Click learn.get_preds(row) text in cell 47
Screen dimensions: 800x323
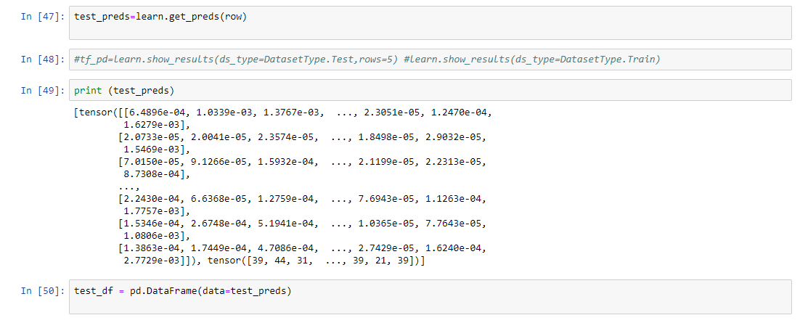click(192, 16)
